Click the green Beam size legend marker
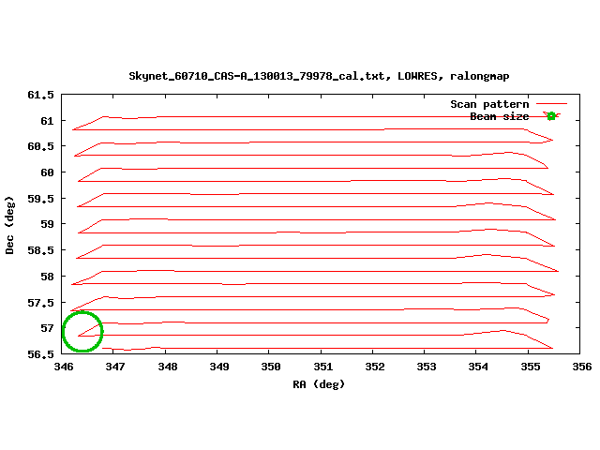Viewport: 600px width, 450px height. [x=551, y=116]
